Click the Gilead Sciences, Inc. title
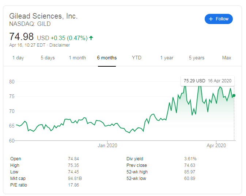 click(43, 16)
